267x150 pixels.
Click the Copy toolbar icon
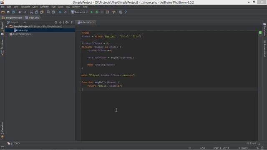37,12
